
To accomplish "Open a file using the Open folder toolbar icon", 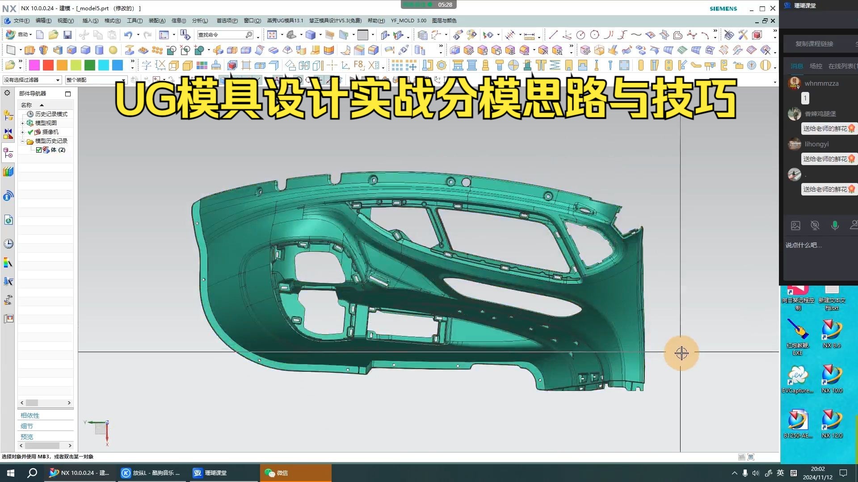I will click(54, 35).
